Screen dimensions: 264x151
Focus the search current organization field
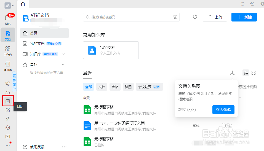[131, 17]
